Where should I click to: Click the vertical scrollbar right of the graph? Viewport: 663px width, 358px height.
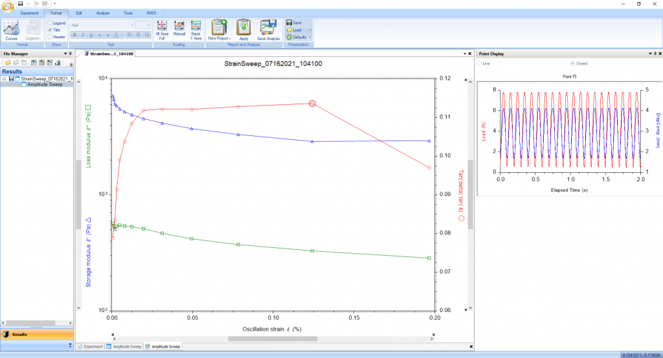coord(470,194)
